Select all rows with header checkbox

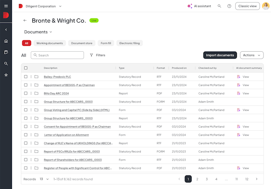pyautogui.click(x=26, y=68)
